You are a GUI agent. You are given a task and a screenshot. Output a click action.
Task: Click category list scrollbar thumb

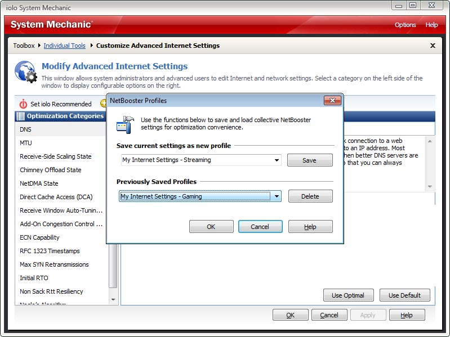point(113,266)
